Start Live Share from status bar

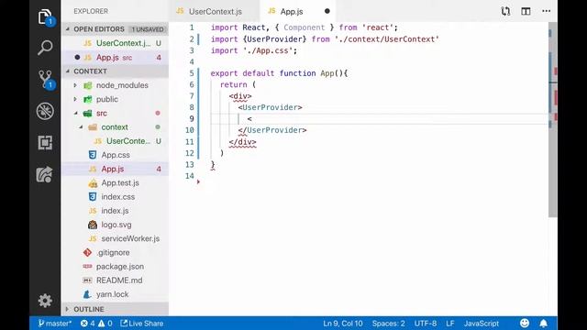[x=142, y=324]
